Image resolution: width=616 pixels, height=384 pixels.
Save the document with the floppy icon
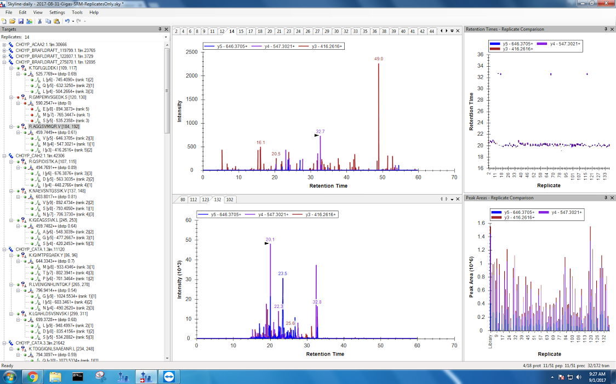pyautogui.click(x=21, y=21)
